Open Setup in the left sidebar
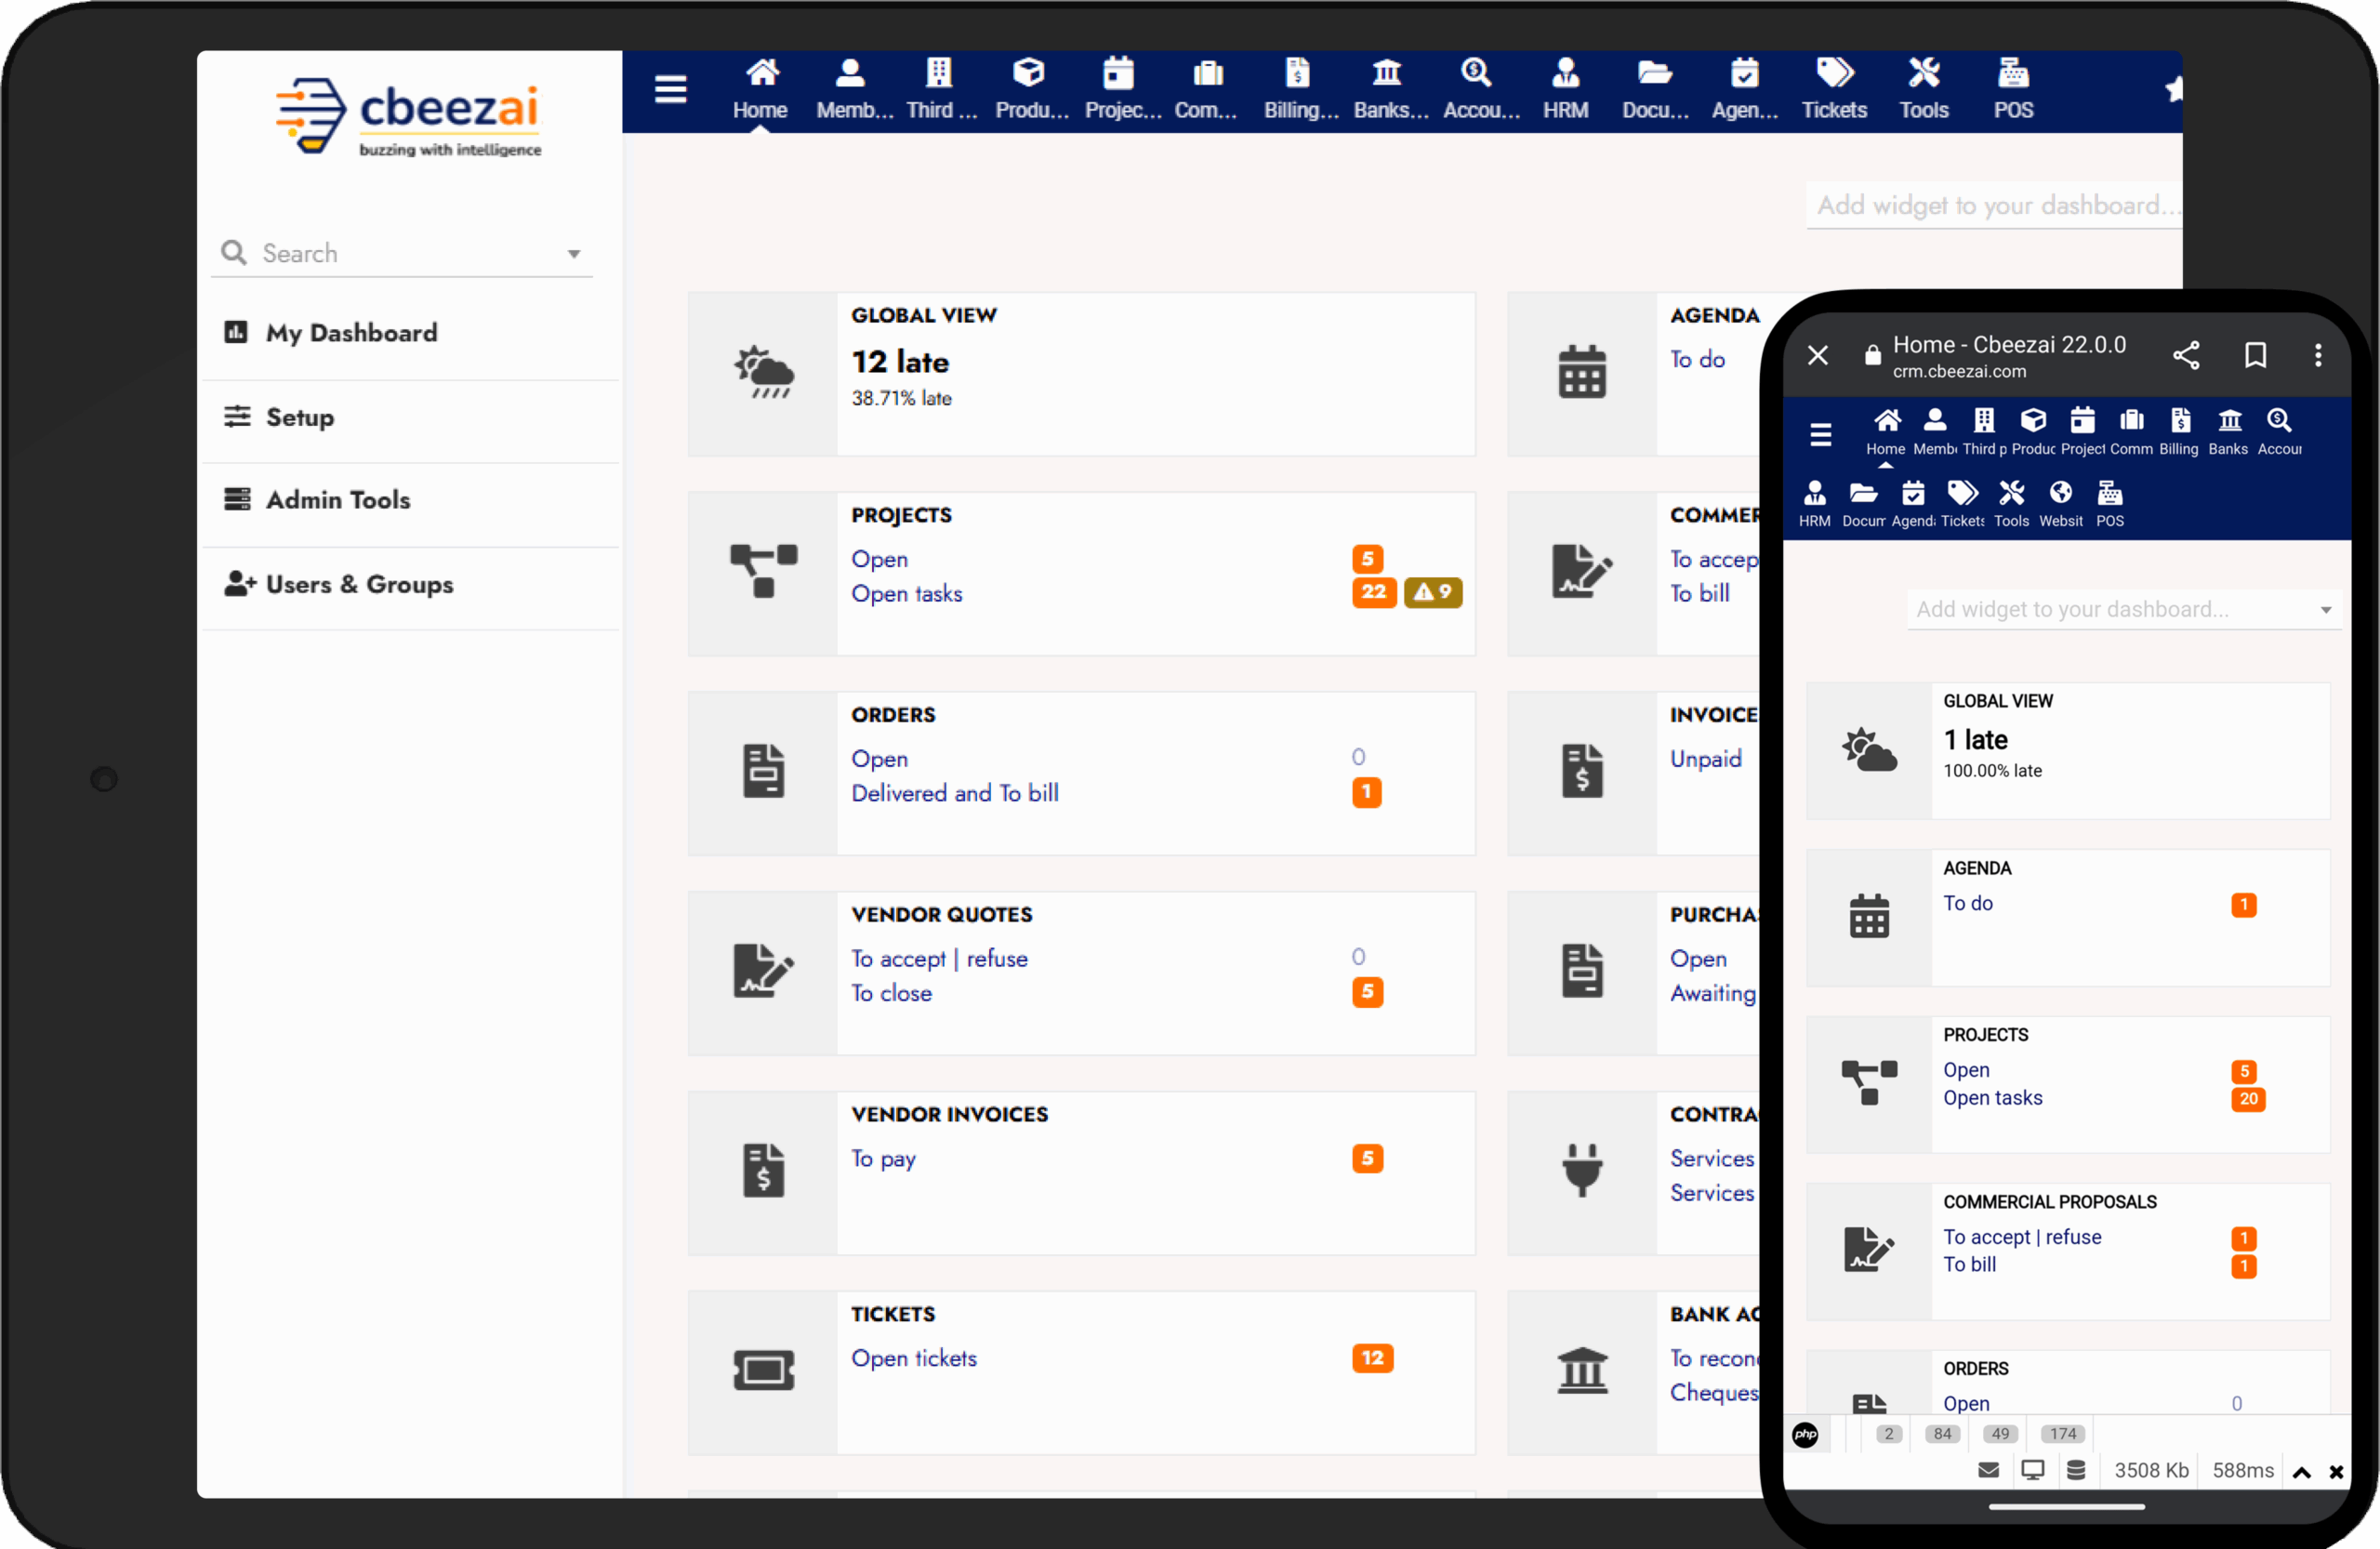Screen dimensions: 2380x1549 click(300, 417)
